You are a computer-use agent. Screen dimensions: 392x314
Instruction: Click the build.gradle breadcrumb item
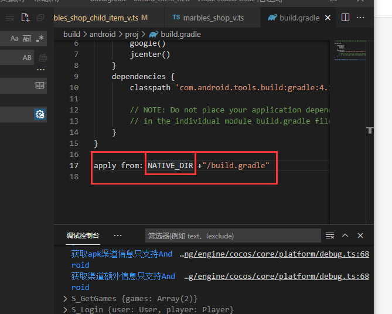click(180, 34)
